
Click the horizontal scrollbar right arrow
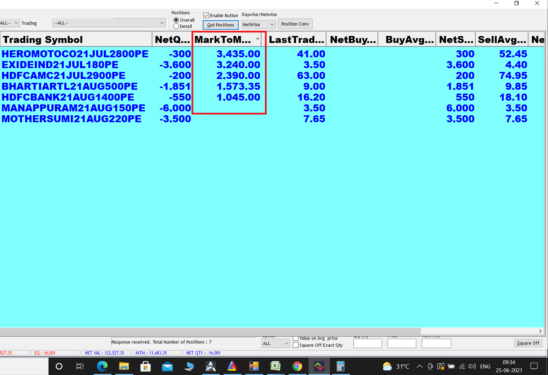(x=540, y=331)
